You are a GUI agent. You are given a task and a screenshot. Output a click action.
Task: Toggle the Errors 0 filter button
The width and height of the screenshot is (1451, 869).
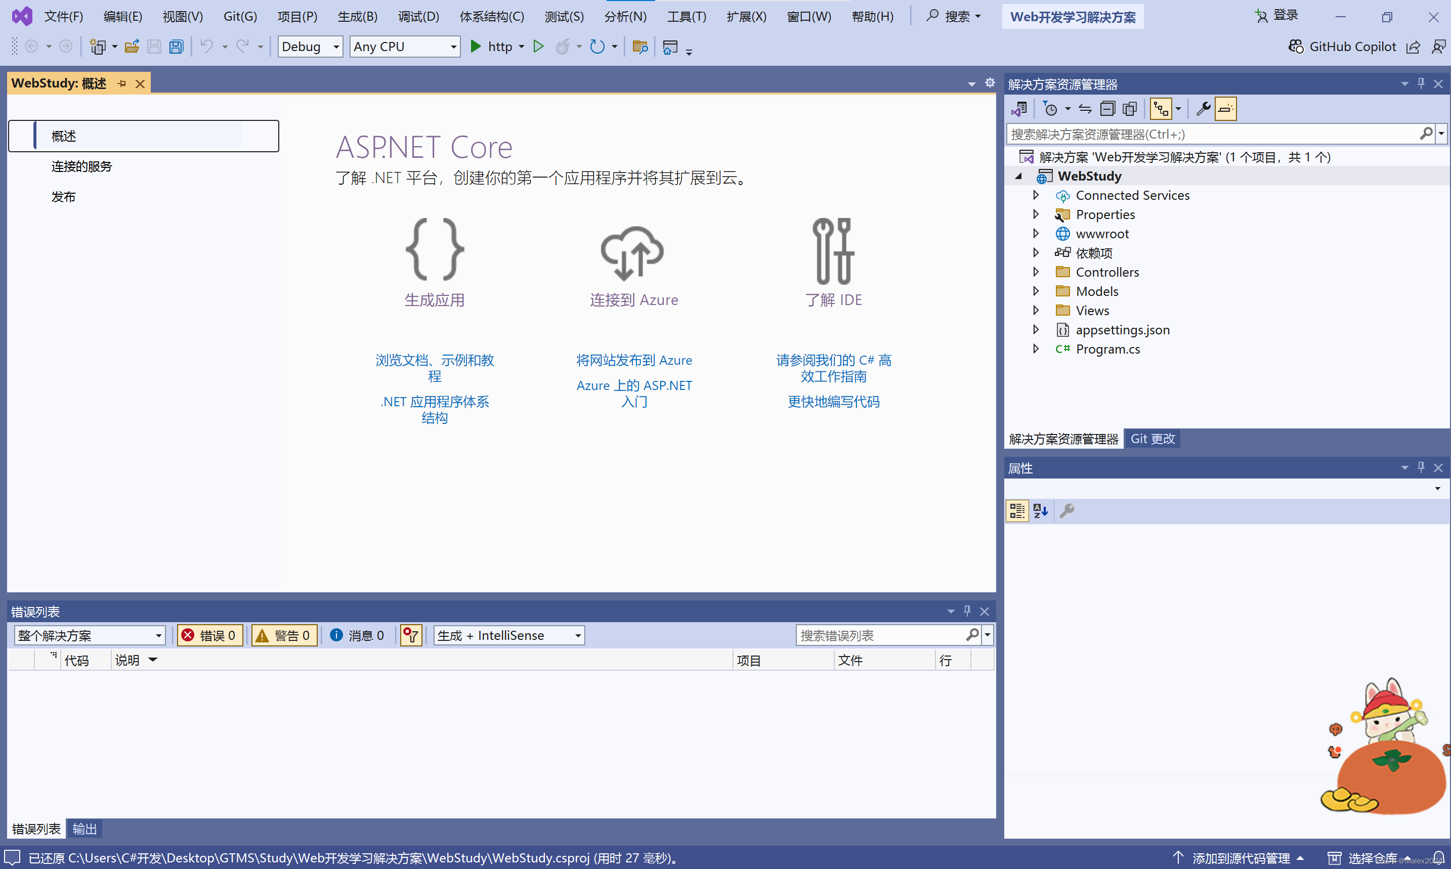(x=209, y=635)
